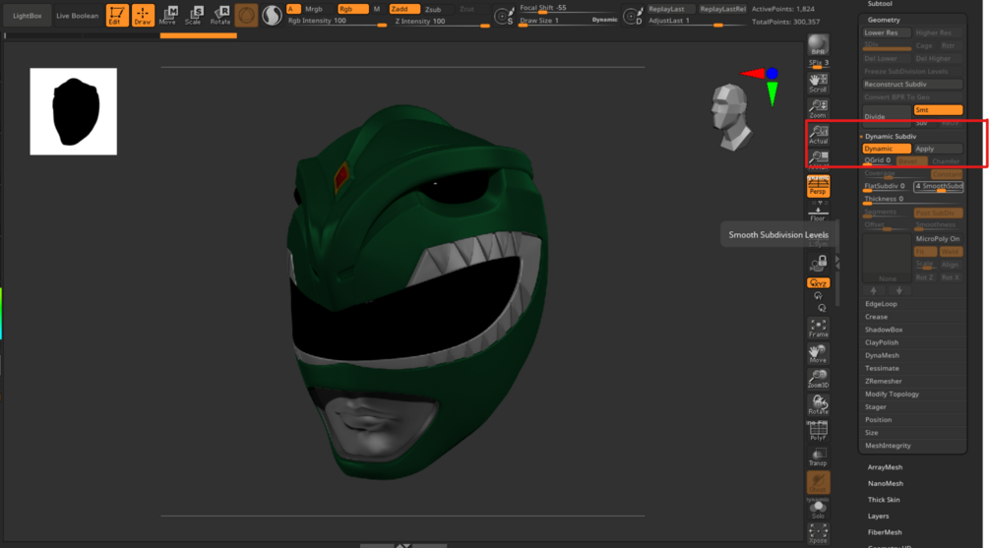Open the Layers subpalette
This screenshot has width=989, height=548.
point(878,516)
